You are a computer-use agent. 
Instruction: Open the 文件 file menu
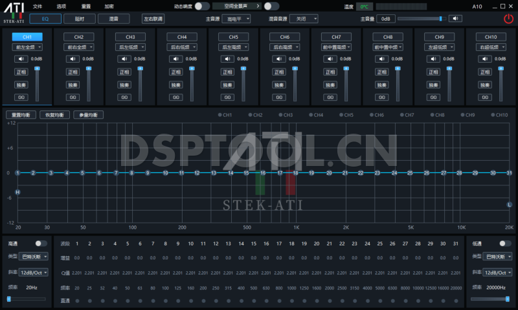[x=38, y=6]
